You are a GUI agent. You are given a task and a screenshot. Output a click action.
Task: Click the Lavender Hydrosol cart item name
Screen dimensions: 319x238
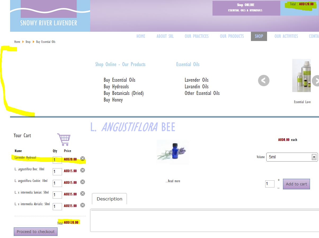[x=25, y=158]
